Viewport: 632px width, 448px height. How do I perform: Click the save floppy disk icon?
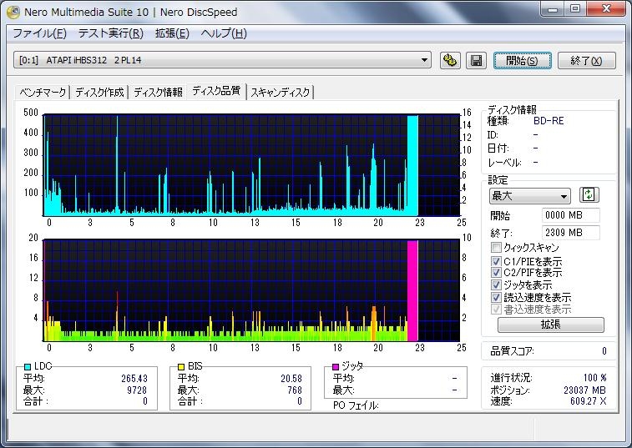point(476,61)
